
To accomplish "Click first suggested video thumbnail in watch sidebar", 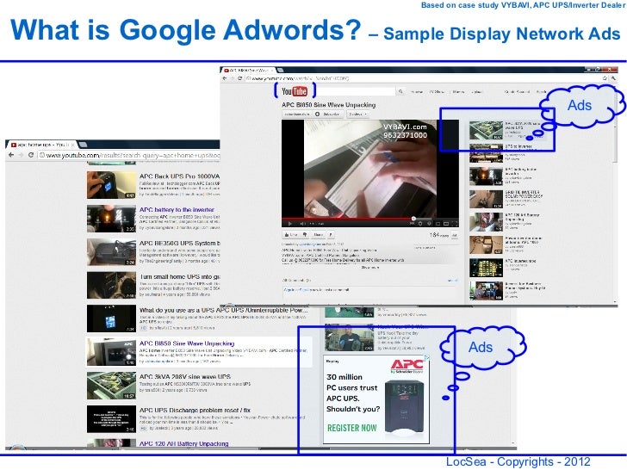I will (486, 130).
